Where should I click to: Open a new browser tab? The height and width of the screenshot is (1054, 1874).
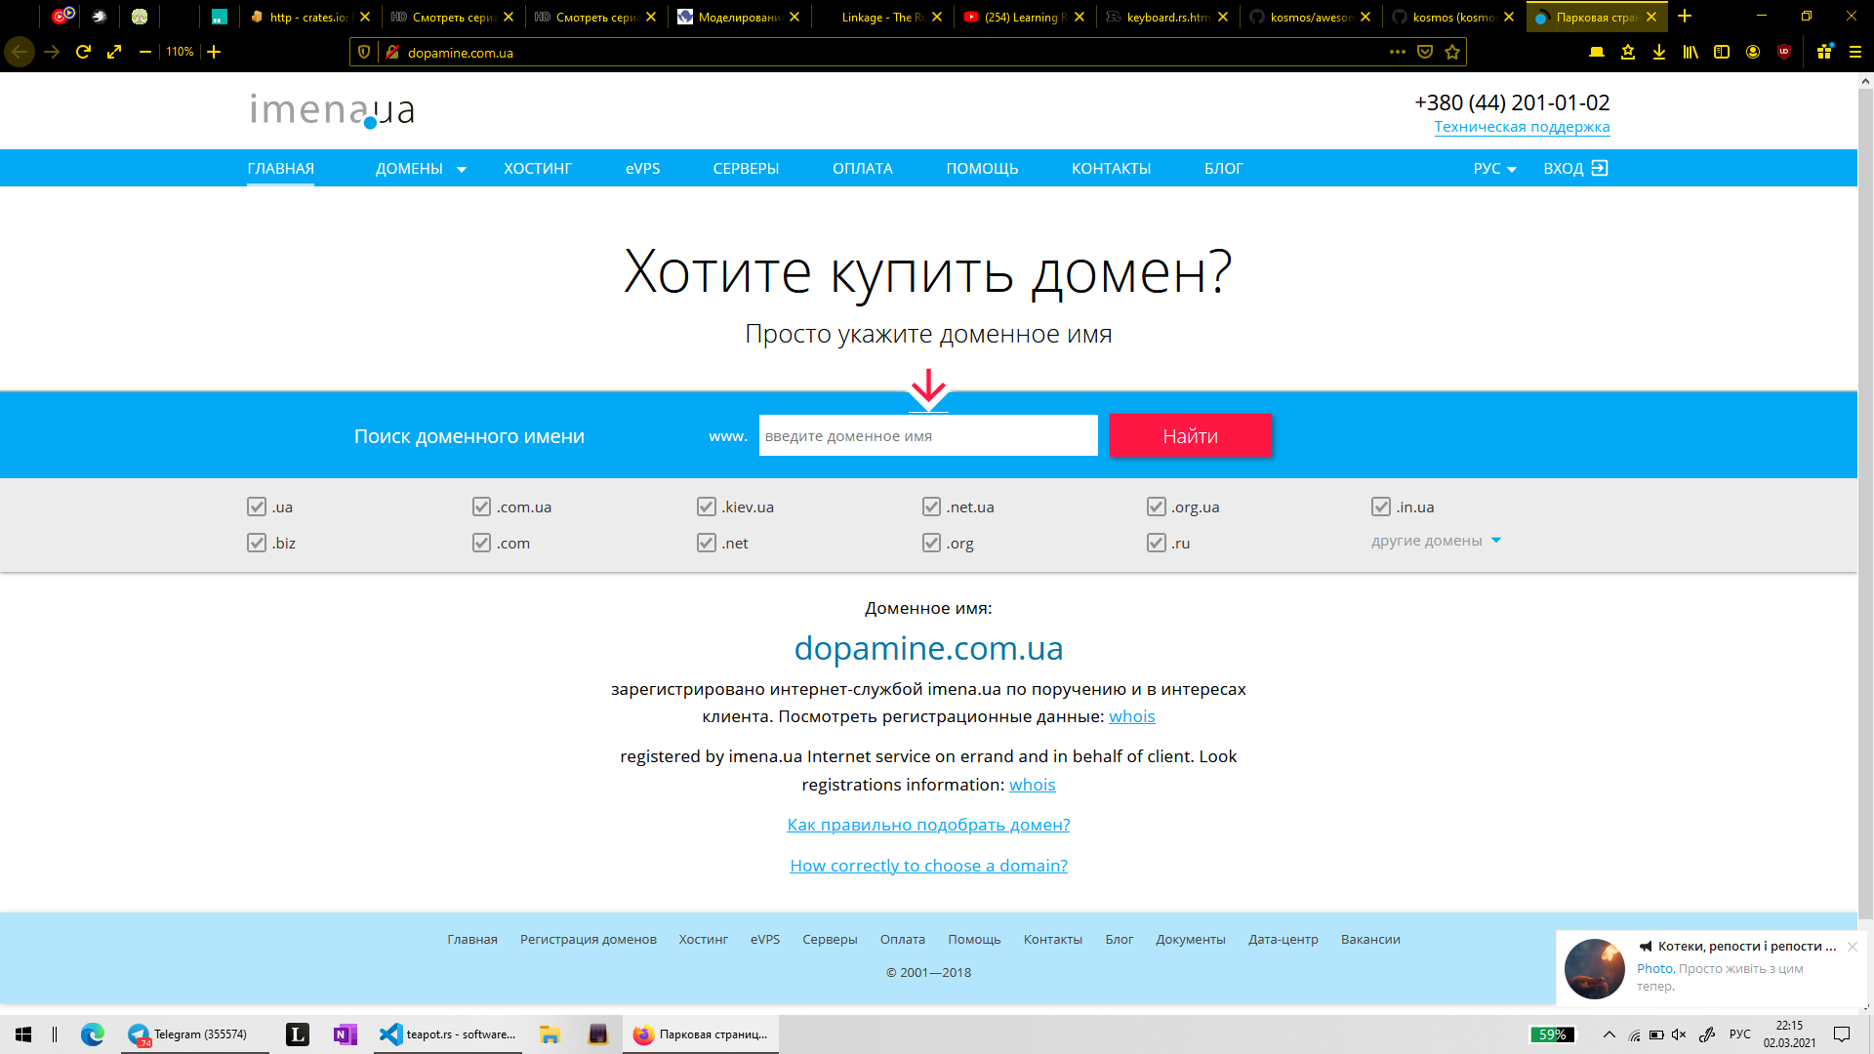1685,17
